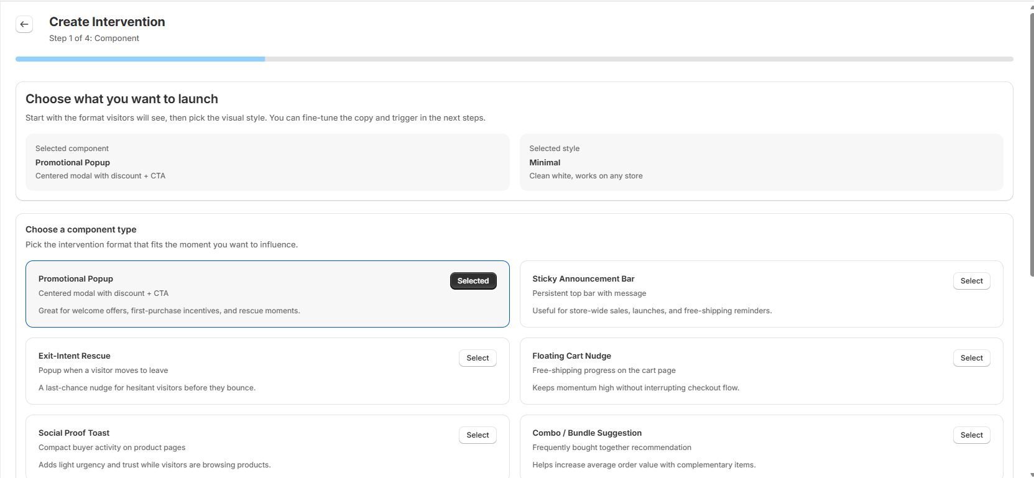
Task: Click the Promotional Popup card title
Action: (x=76, y=279)
